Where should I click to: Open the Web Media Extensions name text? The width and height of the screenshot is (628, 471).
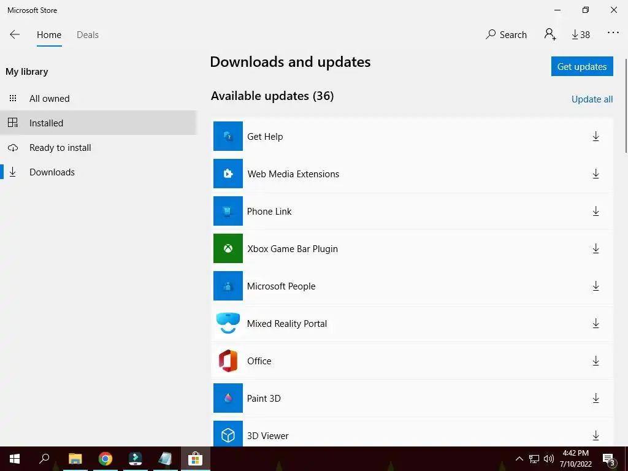[x=293, y=174]
